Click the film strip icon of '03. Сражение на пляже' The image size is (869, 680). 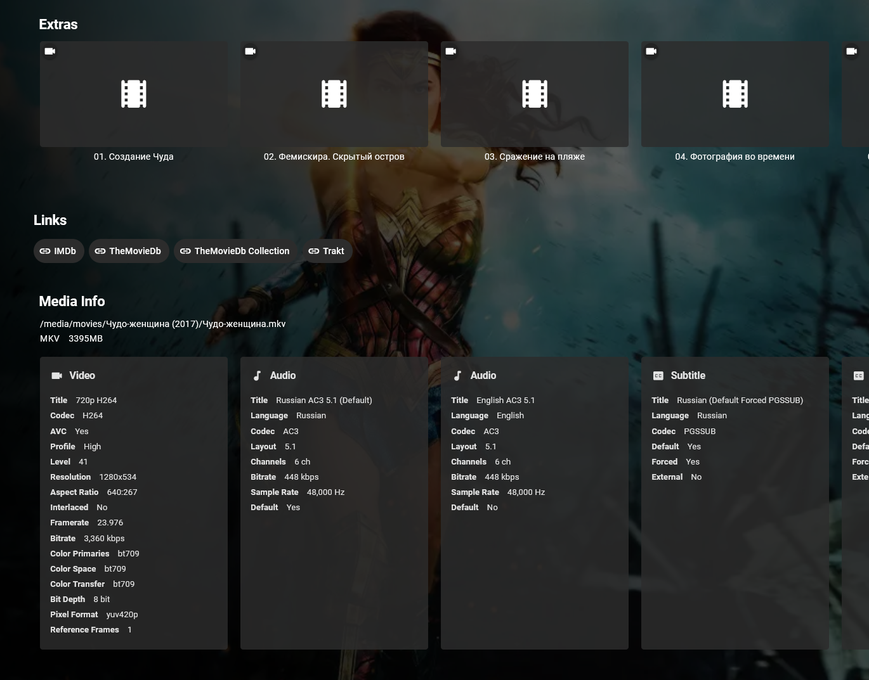(x=535, y=94)
